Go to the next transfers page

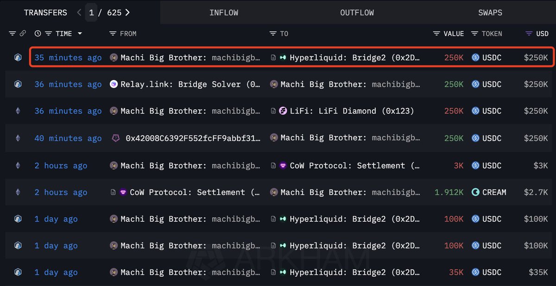(x=127, y=13)
